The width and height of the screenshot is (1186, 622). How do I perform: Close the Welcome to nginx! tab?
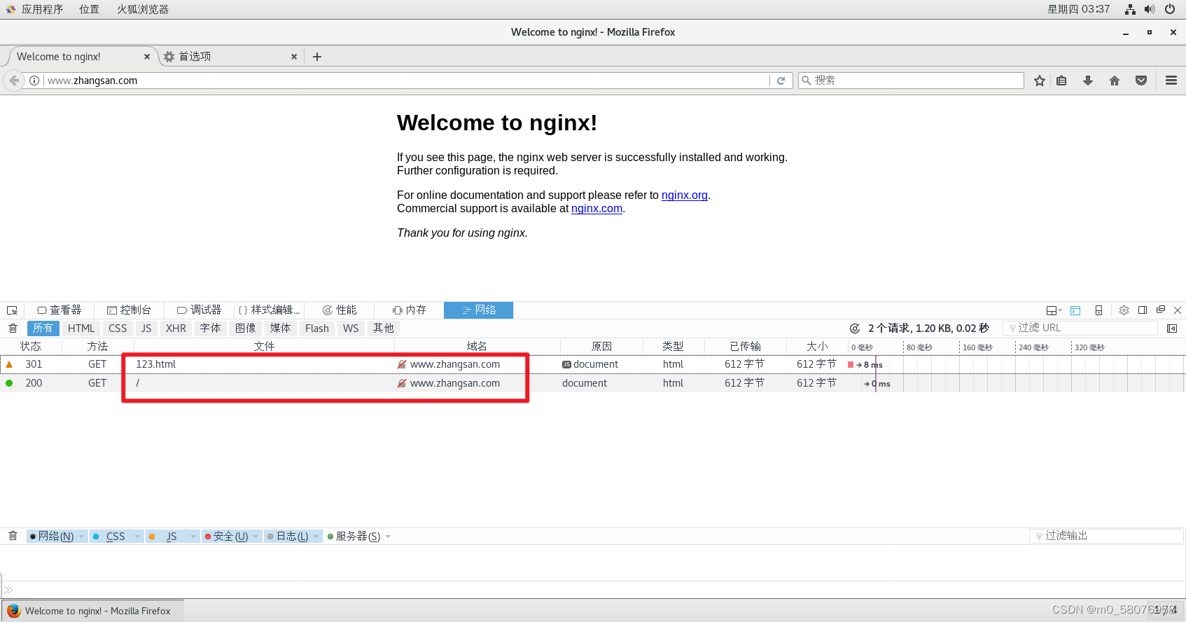[x=147, y=57]
